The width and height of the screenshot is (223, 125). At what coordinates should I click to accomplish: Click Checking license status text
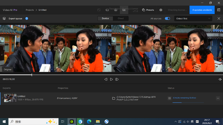(177, 10)
